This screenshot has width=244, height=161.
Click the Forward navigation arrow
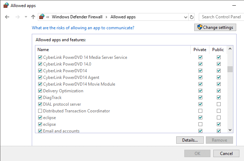pos(17,17)
